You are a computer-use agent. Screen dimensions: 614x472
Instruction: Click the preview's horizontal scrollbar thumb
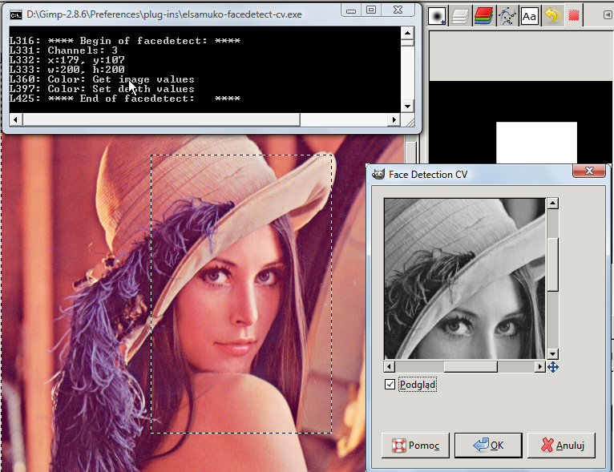(471, 367)
